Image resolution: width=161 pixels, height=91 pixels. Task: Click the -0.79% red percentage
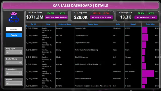106,13
